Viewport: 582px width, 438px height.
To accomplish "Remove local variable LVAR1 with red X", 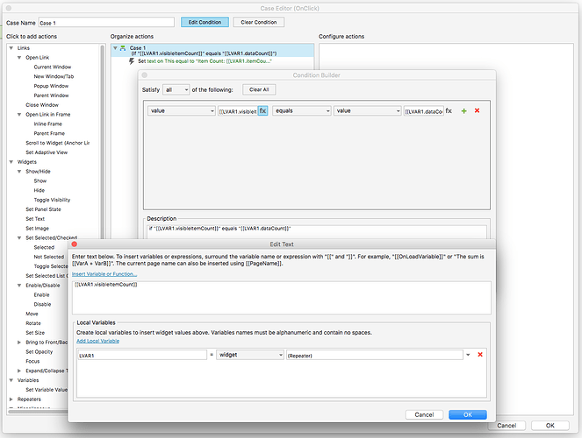I will [480, 355].
